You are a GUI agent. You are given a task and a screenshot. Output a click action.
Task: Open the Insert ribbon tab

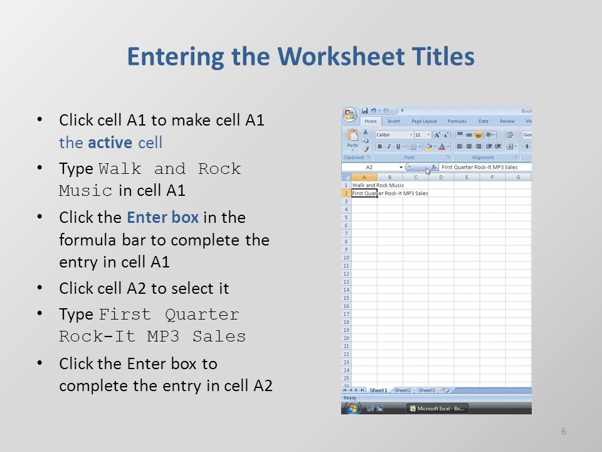pos(394,121)
